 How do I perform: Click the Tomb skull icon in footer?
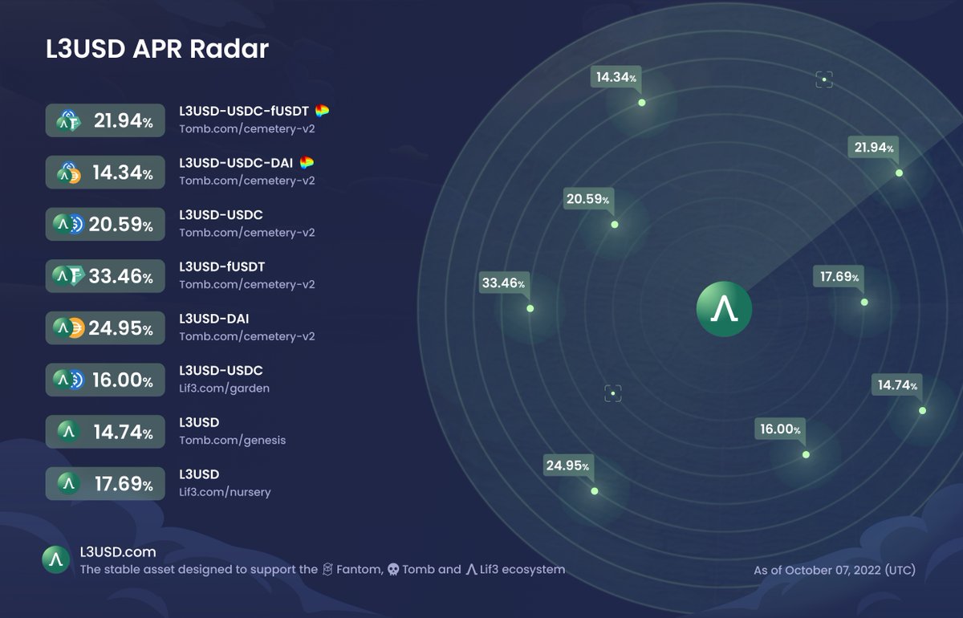click(393, 569)
